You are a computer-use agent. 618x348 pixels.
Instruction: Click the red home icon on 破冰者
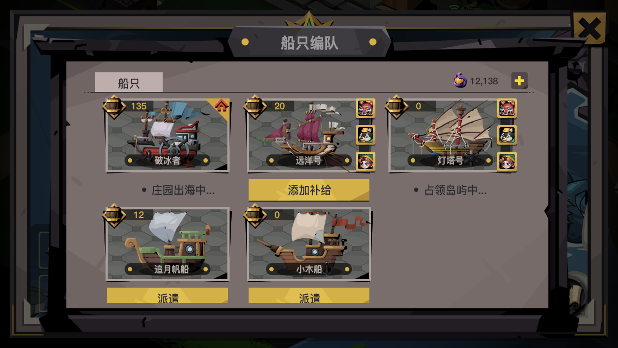[221, 105]
